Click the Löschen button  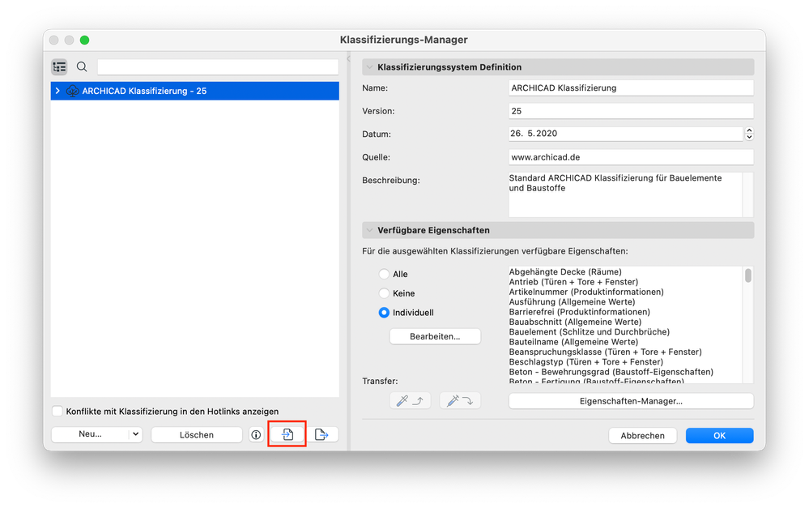[197, 435]
